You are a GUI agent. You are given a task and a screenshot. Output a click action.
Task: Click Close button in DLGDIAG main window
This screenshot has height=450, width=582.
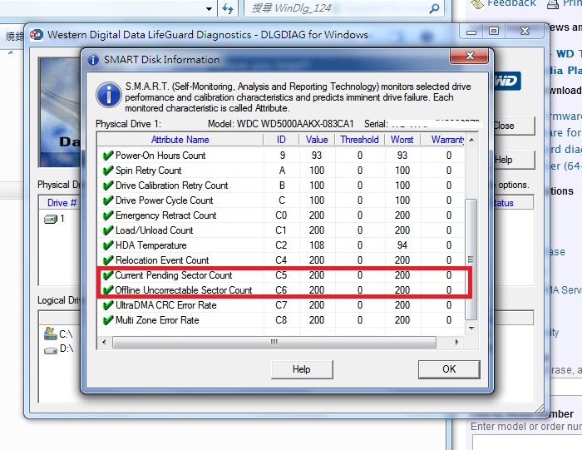point(514,126)
